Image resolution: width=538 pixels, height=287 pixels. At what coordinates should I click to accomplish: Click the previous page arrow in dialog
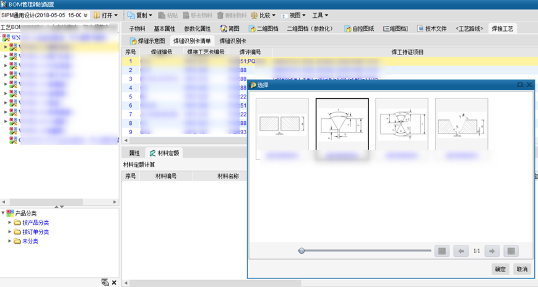click(461, 251)
